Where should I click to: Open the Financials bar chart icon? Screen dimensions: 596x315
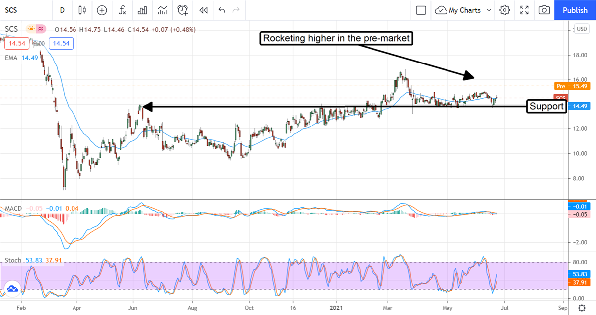point(142,10)
